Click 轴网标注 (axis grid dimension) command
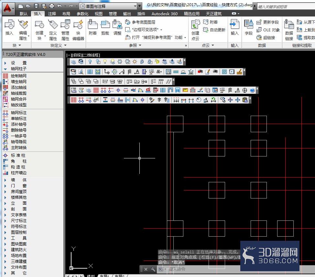 click(15, 113)
